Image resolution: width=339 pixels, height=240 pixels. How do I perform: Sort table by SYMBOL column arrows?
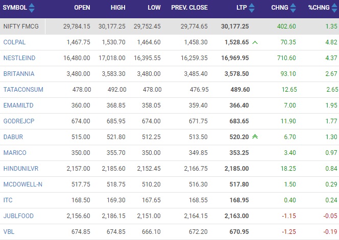tap(32, 8)
